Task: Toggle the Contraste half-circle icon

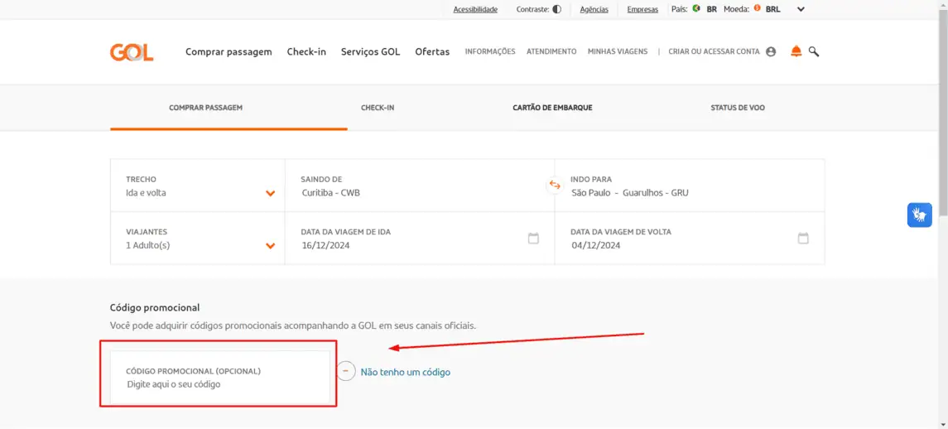Action: [557, 9]
